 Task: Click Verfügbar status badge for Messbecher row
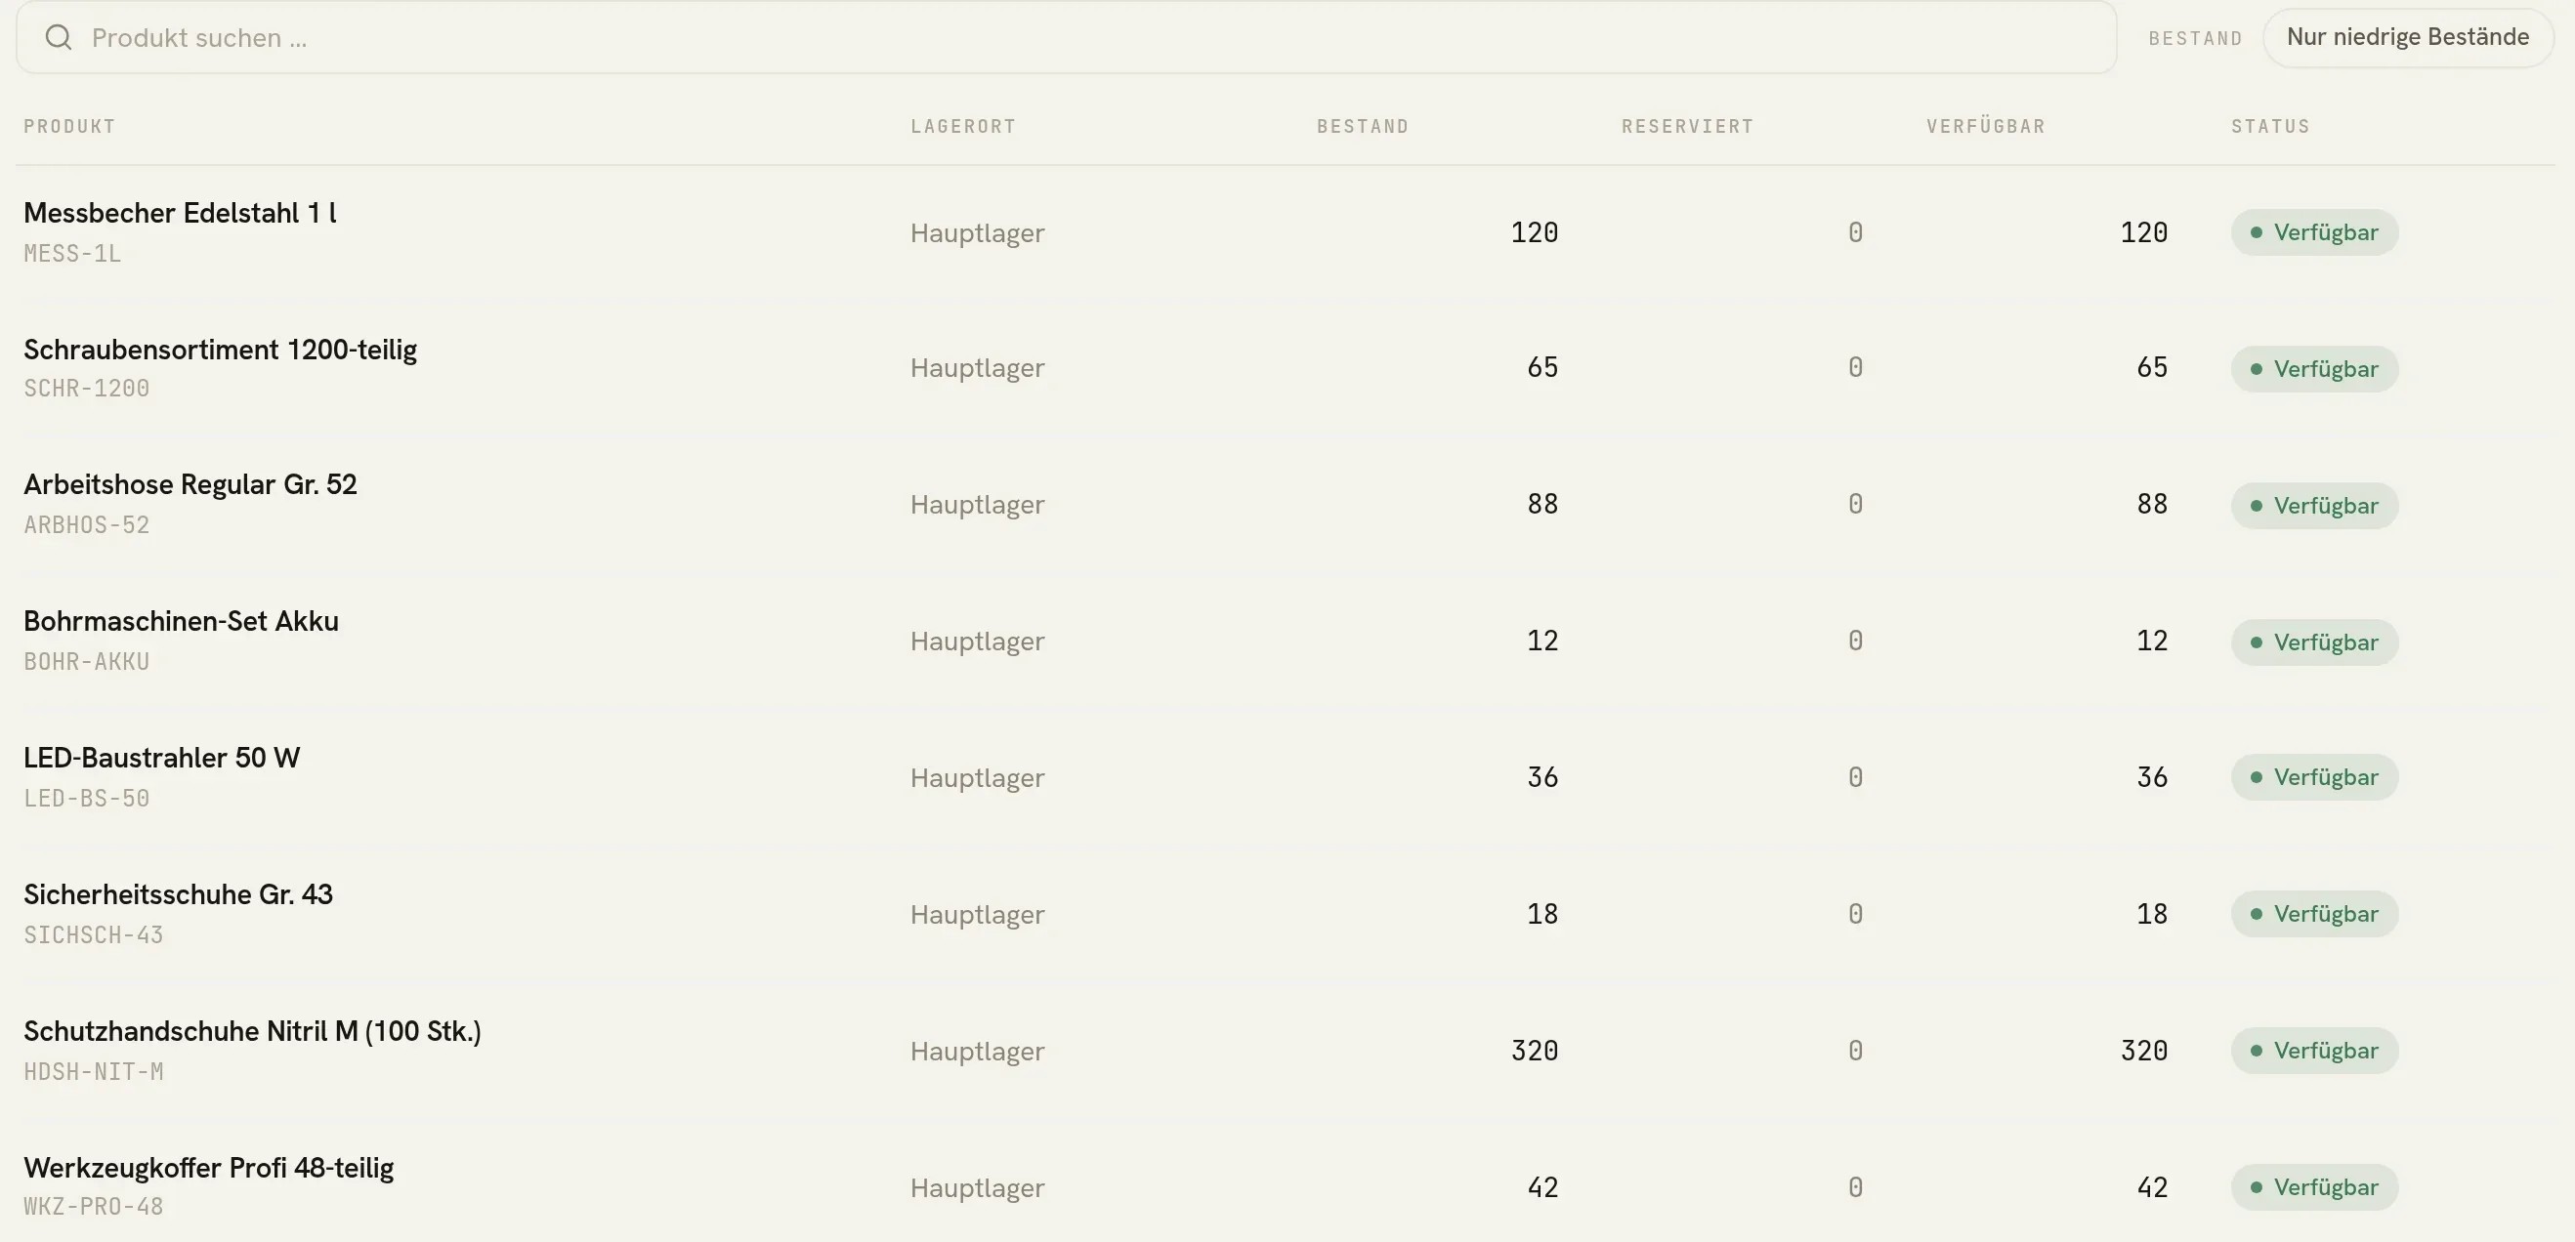2314,232
